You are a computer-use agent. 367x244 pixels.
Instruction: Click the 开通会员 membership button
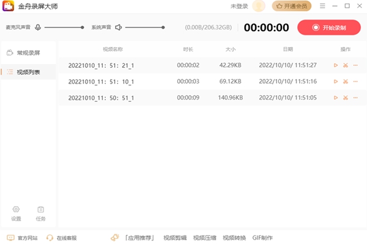291,6
